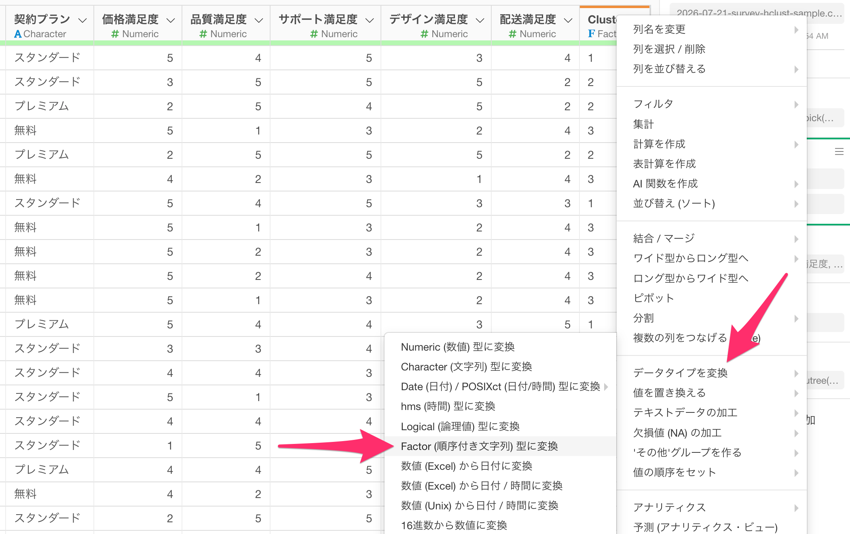Open the 契約プラン column header dropdown
This screenshot has width=850, height=534.
click(x=82, y=20)
